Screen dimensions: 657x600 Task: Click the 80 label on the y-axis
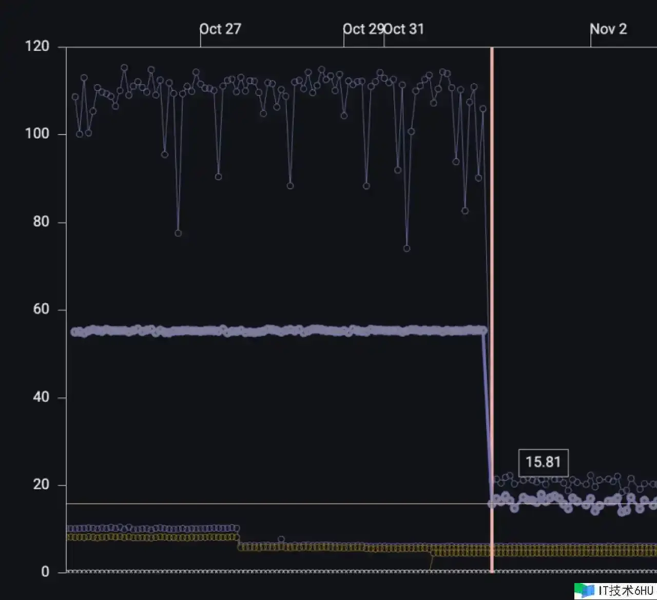[40, 222]
